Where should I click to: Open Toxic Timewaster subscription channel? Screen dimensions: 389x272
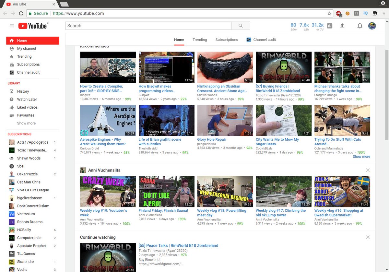(x=33, y=150)
